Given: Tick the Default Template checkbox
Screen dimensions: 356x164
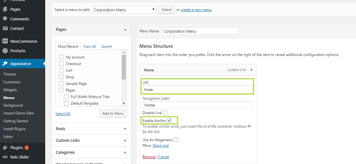Looking at the screenshot, I should point(66,103).
